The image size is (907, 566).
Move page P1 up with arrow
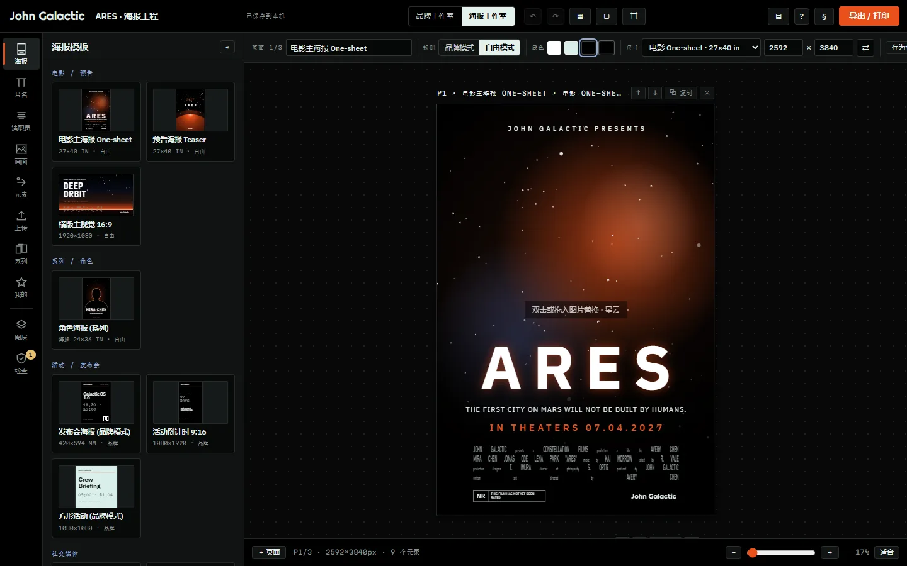[x=638, y=92]
